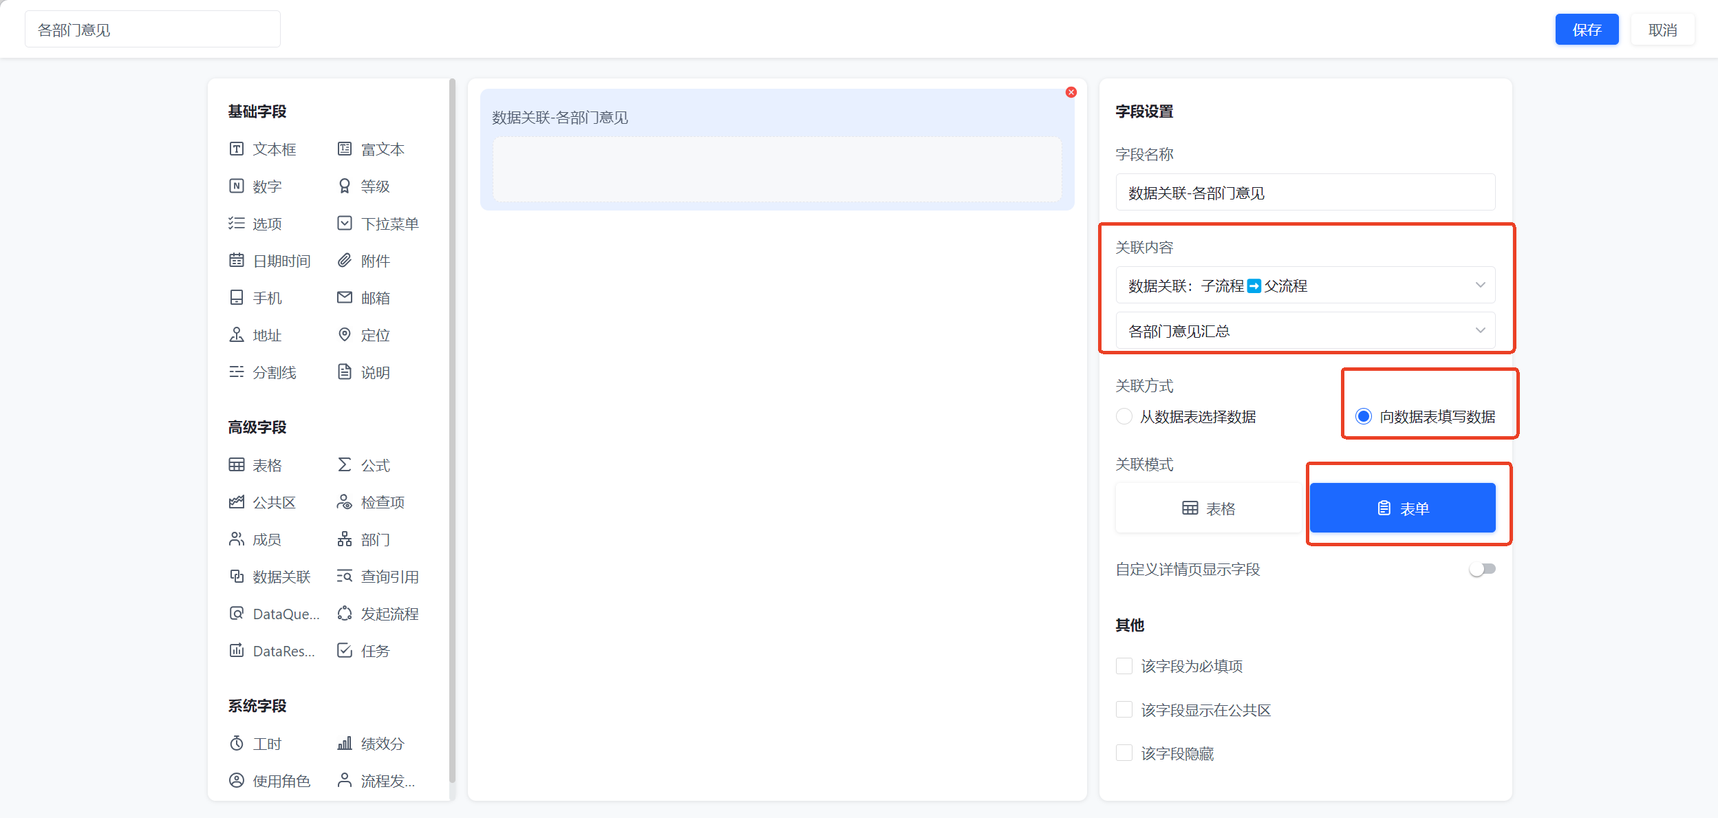Insert the 日期时间 date-time field

[270, 260]
